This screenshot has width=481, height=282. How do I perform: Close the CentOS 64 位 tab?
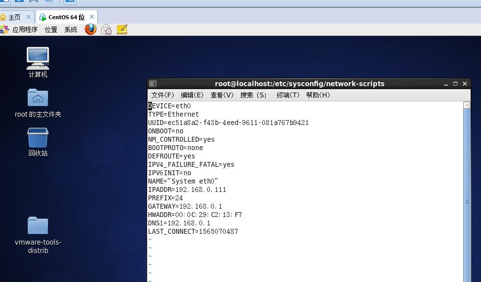coord(91,17)
